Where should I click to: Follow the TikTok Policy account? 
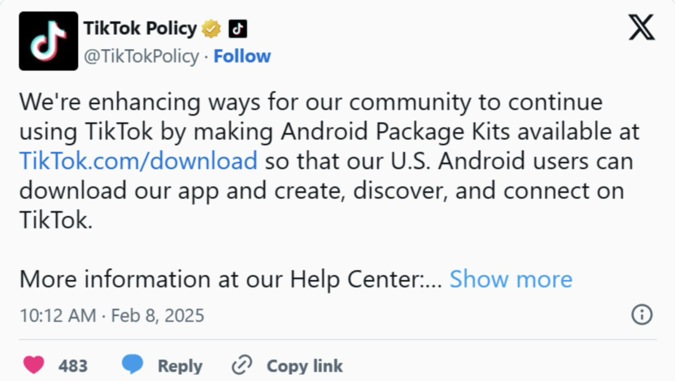point(242,56)
